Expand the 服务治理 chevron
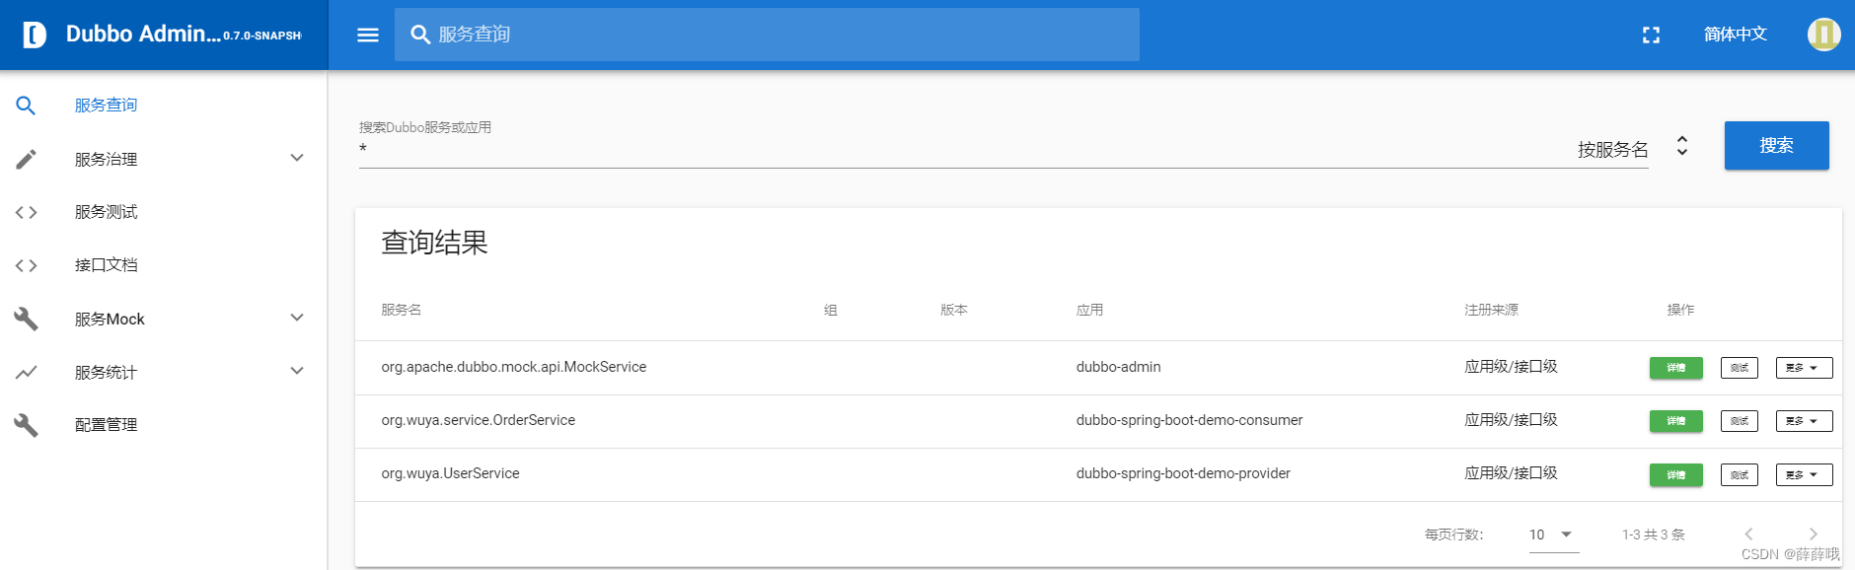This screenshot has width=1855, height=570. click(x=297, y=158)
